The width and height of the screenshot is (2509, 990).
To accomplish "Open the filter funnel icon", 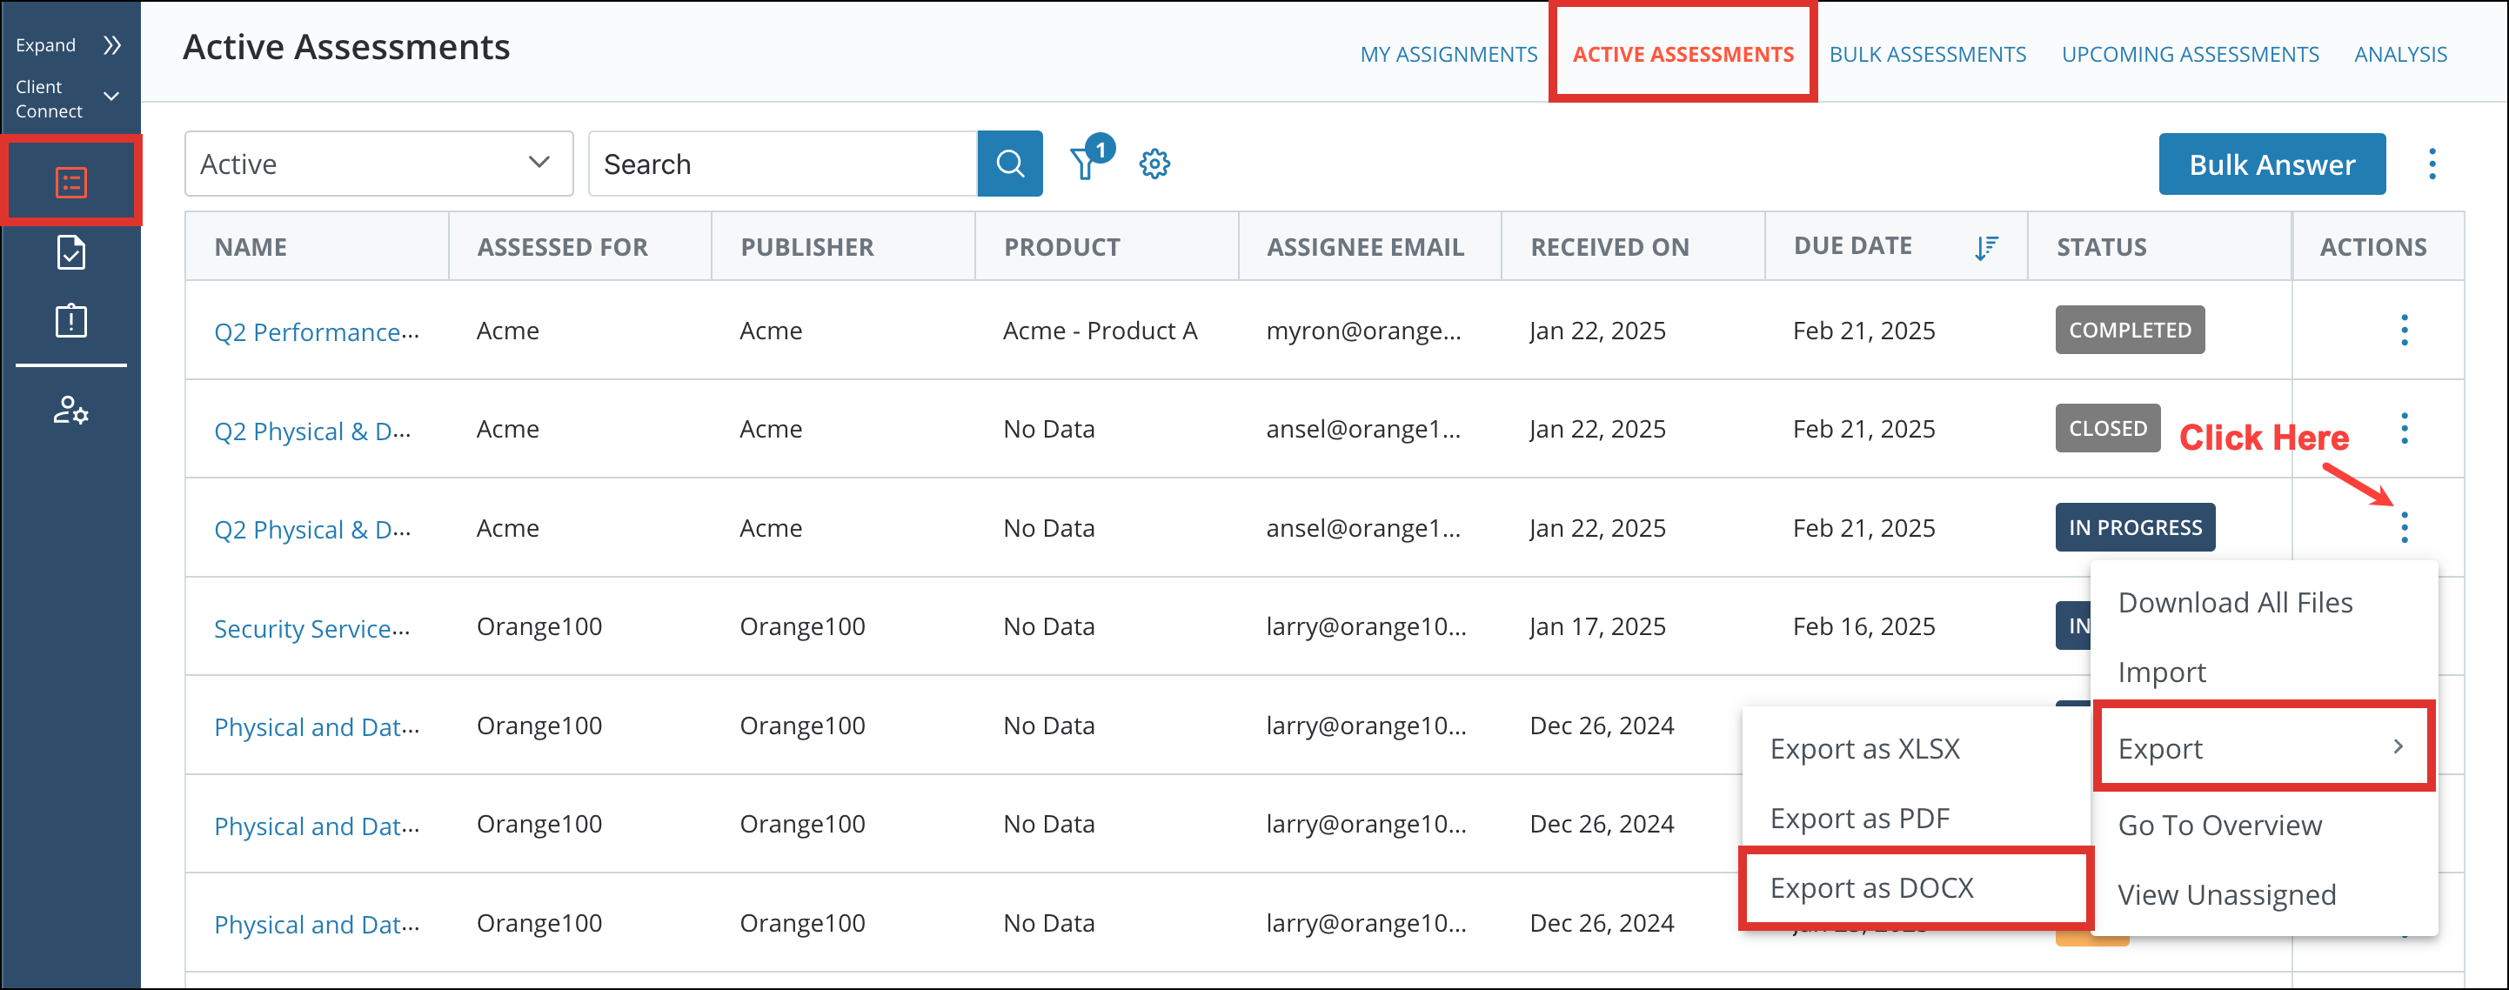I will [1085, 163].
